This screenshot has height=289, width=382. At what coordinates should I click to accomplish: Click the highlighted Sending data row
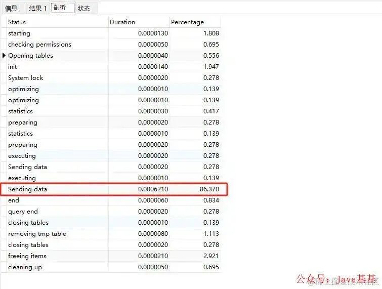(x=114, y=189)
